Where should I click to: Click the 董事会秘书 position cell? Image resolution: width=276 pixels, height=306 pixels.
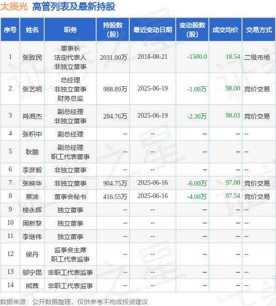[70, 197]
